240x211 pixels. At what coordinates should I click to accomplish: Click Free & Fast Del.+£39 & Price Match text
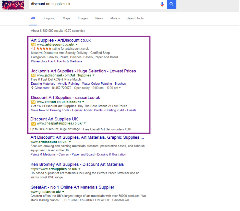tap(56, 80)
